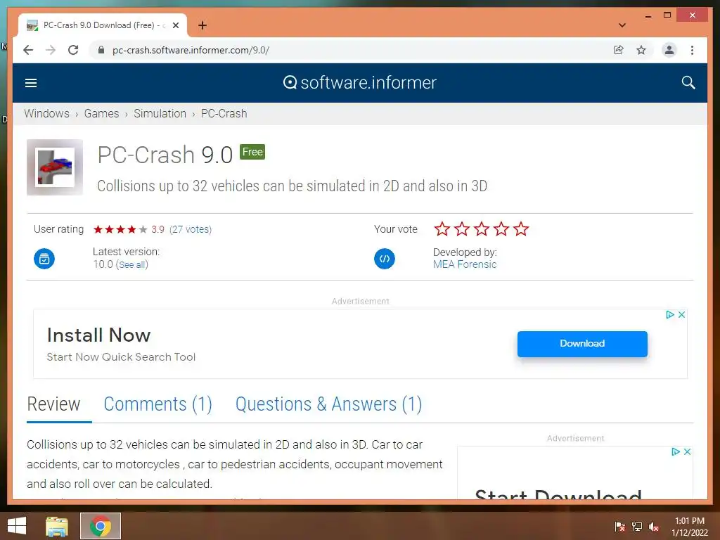The height and width of the screenshot is (540, 720).
Task: Open the taskbar clock and date
Action: (x=690, y=527)
